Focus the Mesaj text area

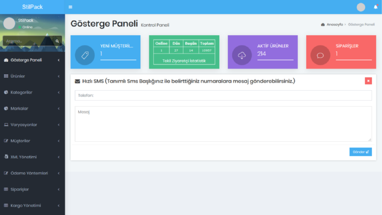click(223, 124)
